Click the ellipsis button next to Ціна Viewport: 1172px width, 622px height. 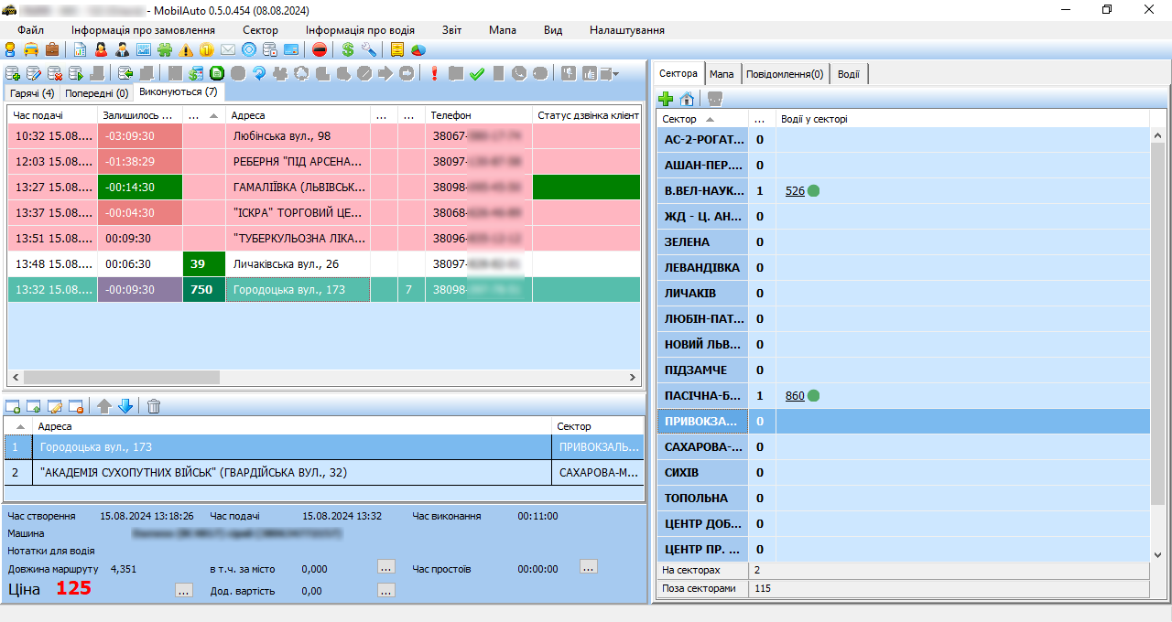pos(184,590)
